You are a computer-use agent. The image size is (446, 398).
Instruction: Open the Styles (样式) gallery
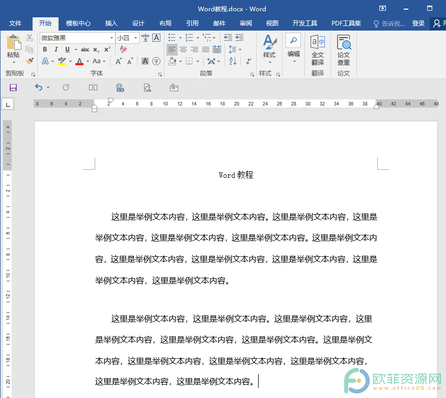269,50
